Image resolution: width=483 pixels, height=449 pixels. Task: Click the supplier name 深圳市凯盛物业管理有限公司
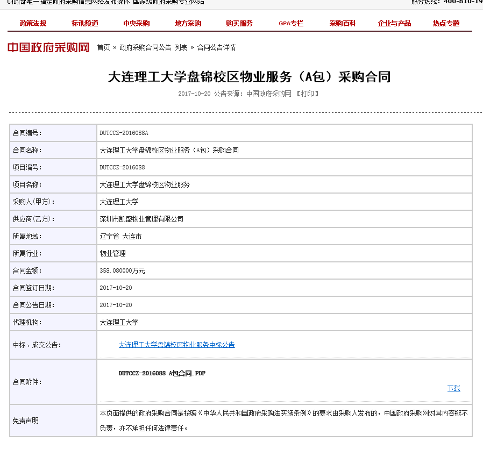(x=141, y=219)
